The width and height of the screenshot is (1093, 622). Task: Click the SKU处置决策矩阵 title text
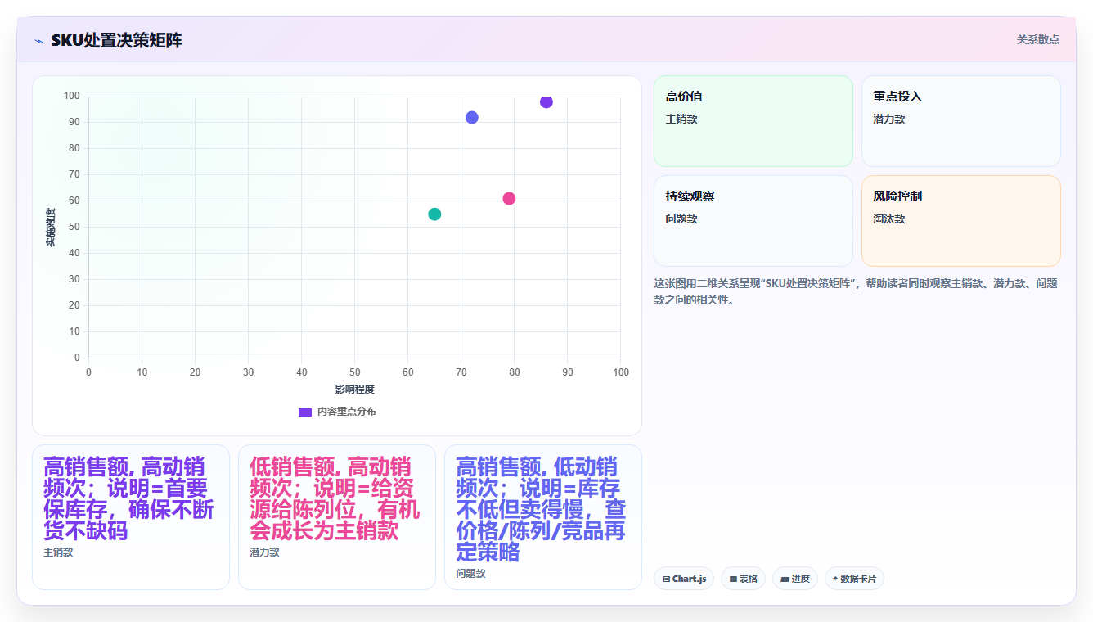point(116,41)
